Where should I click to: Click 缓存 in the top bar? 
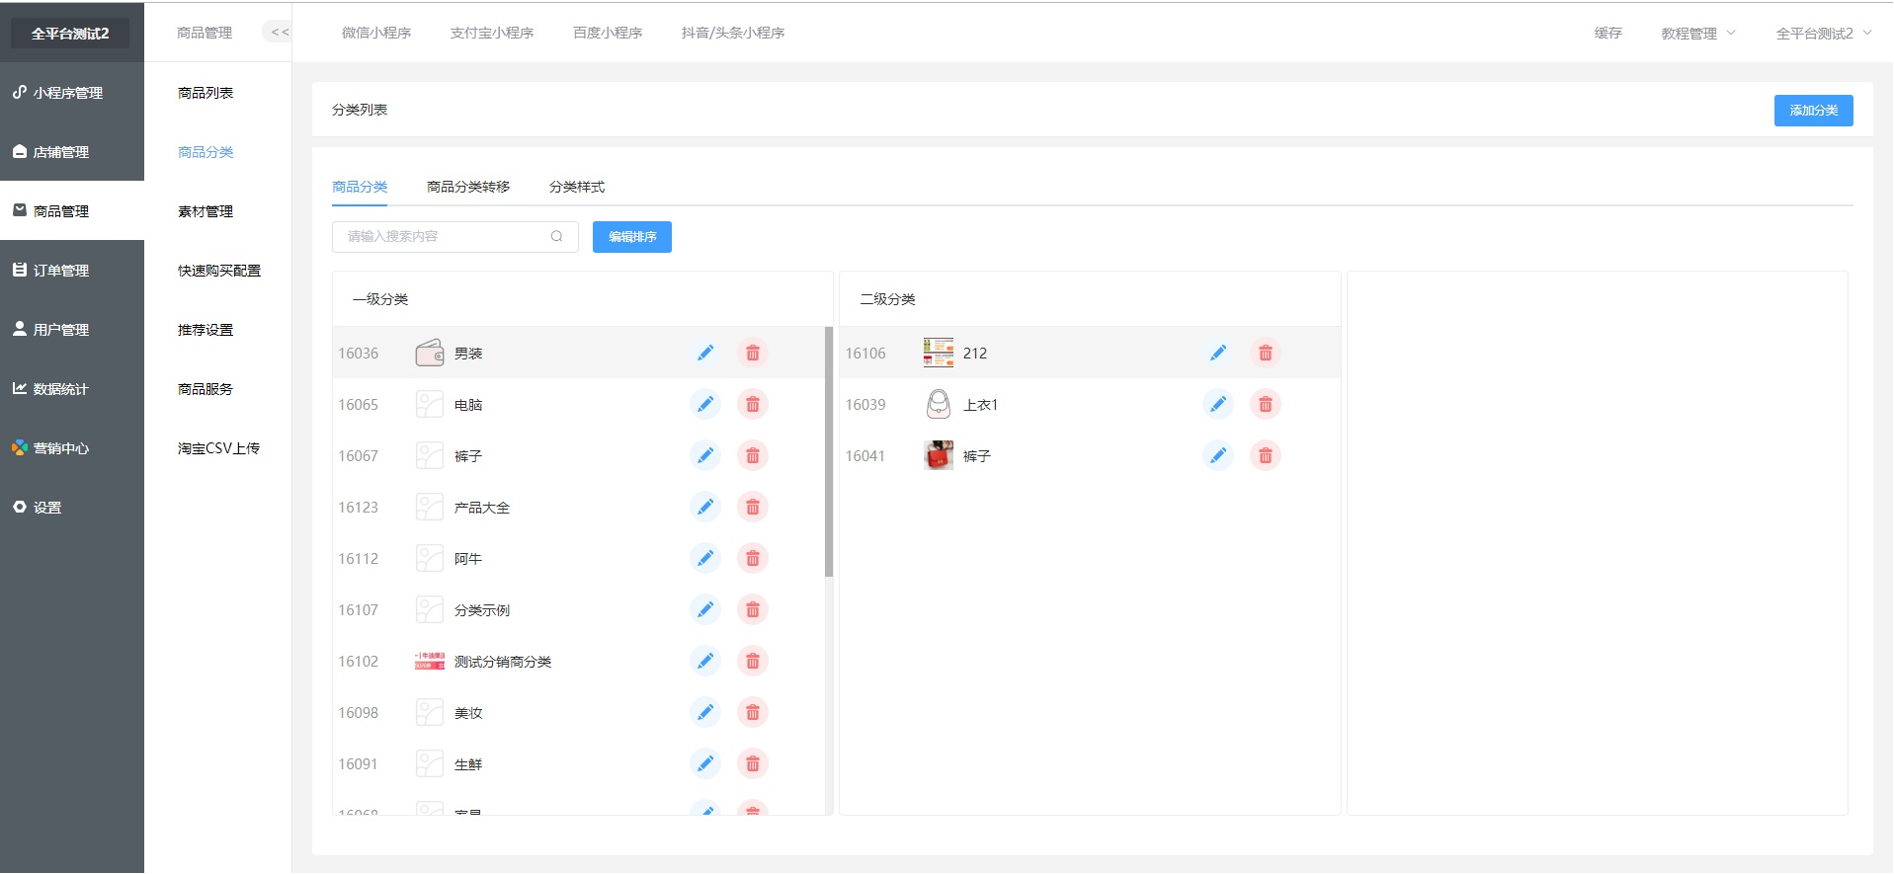[x=1608, y=33]
